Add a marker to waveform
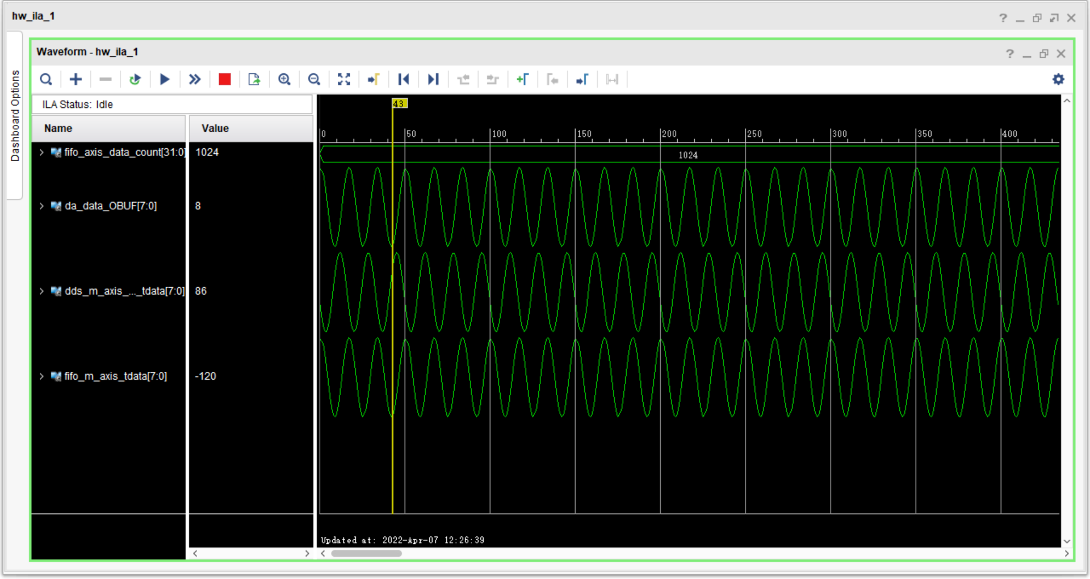 pos(523,79)
